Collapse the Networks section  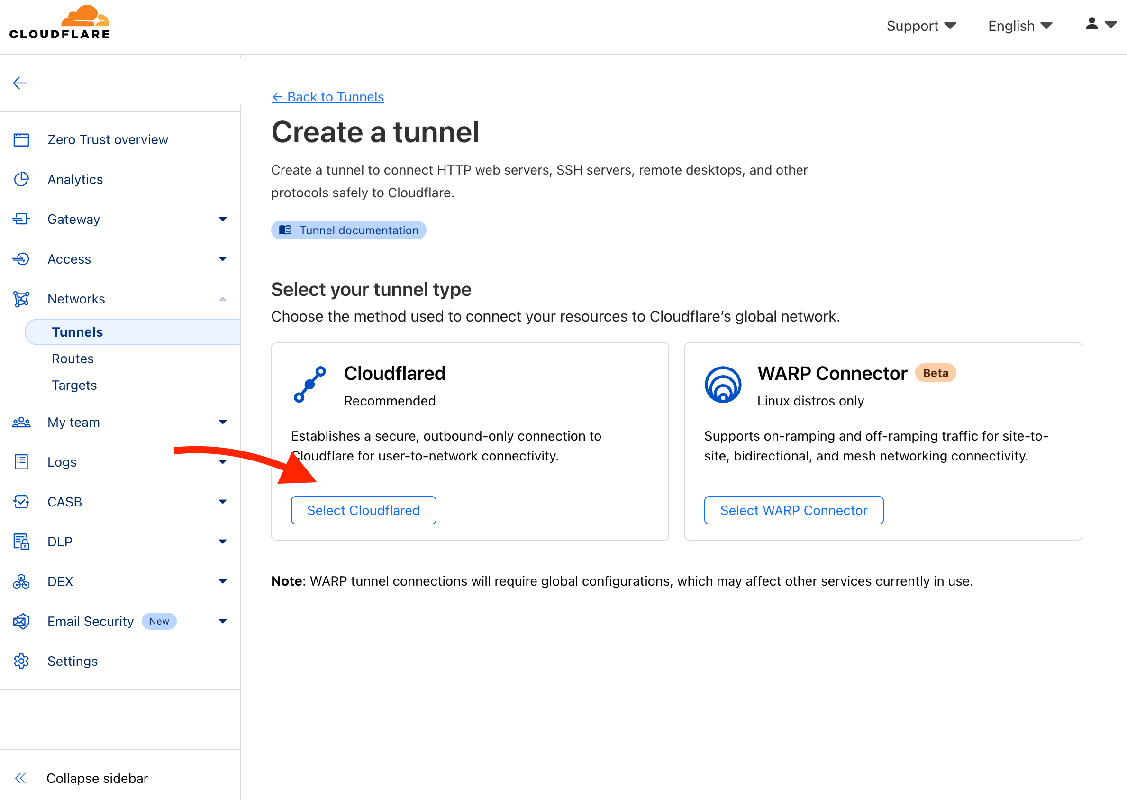(223, 299)
